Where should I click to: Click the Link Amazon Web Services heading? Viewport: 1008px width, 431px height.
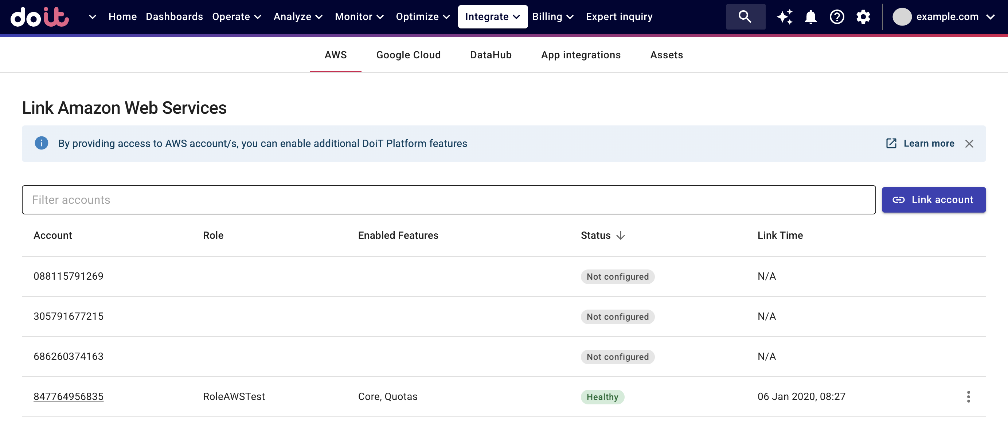[x=124, y=108]
